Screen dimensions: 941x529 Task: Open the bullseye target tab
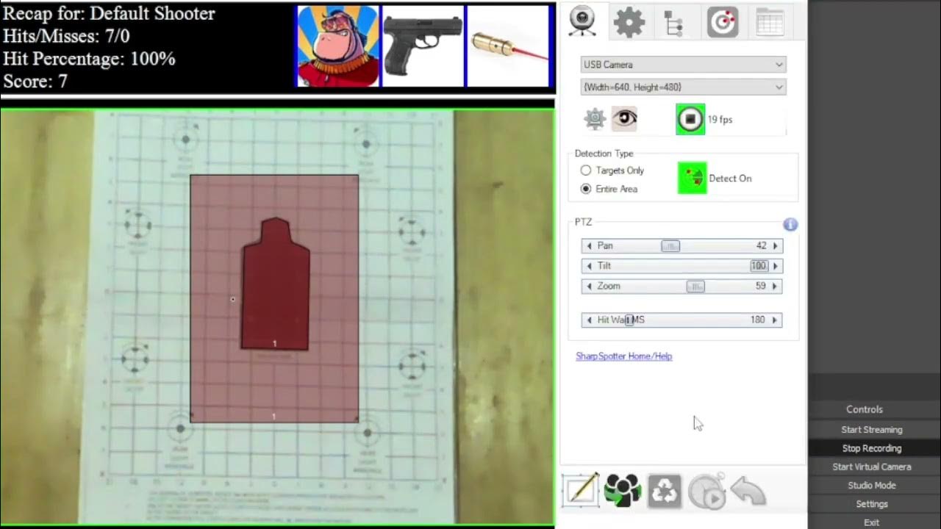723,23
